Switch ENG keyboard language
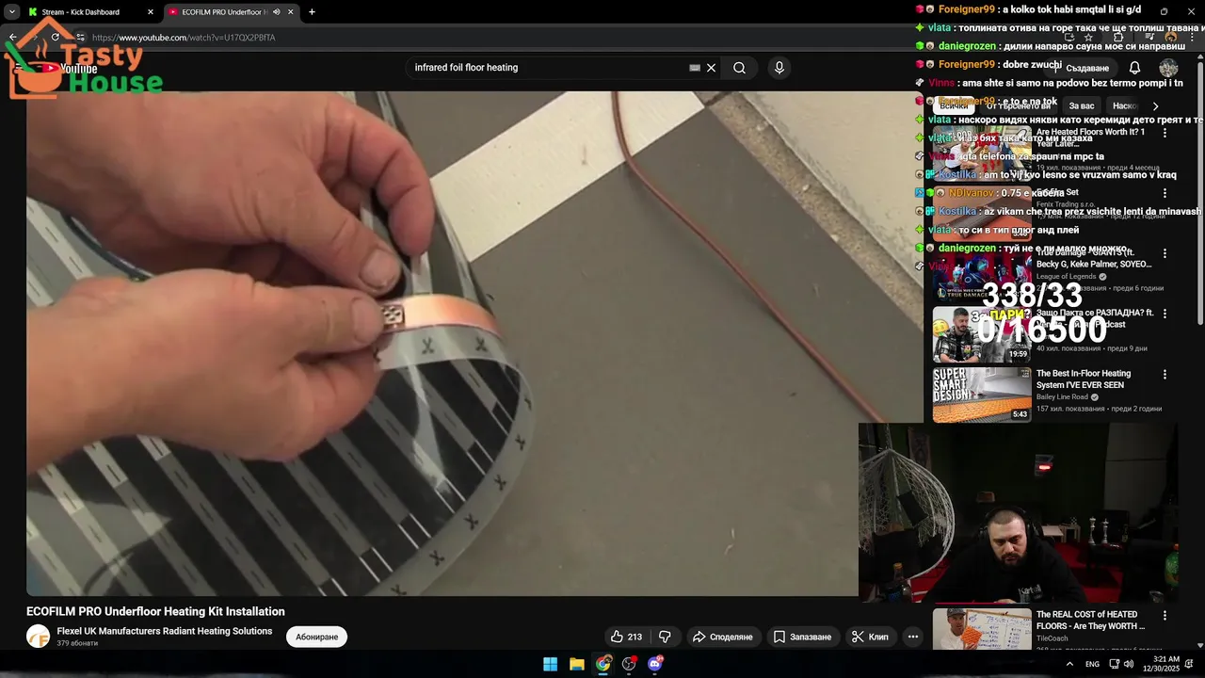Screen dimensions: 1205x678 pyautogui.click(x=1092, y=664)
